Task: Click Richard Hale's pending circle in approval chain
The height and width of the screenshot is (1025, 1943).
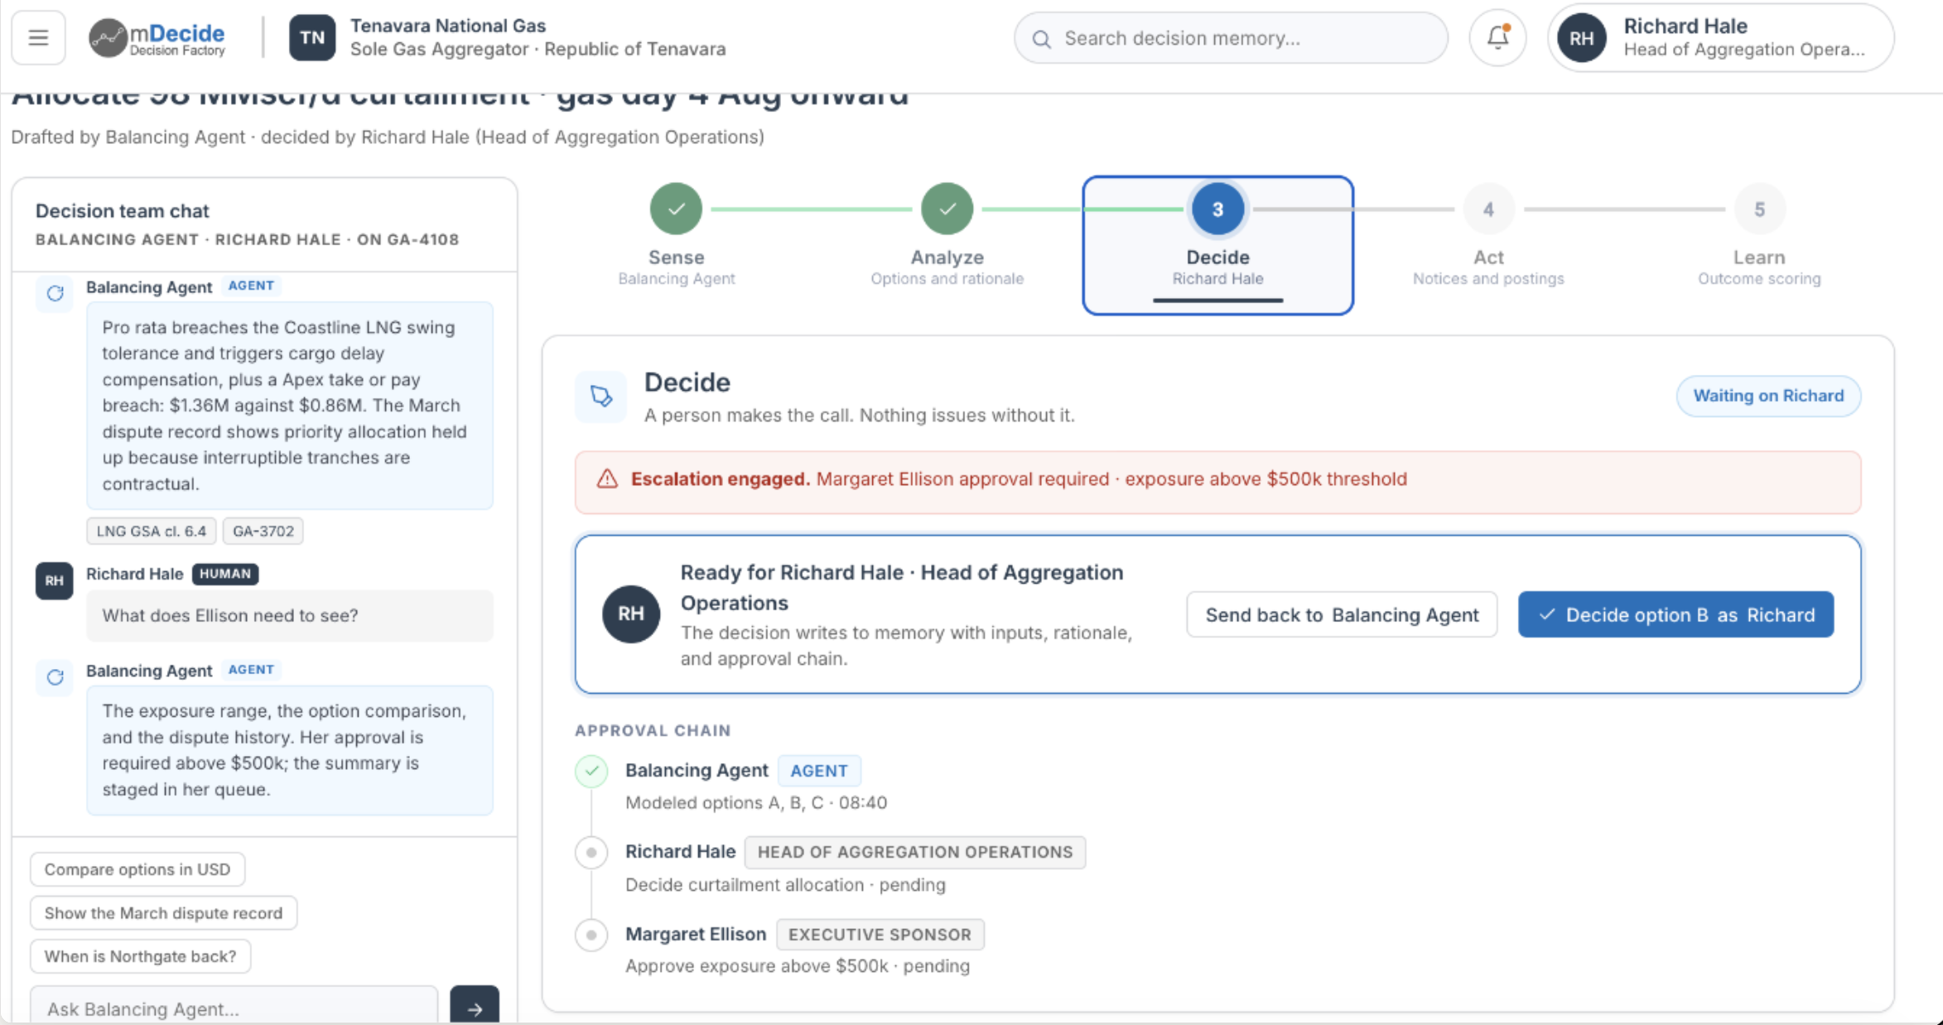Action: [591, 852]
